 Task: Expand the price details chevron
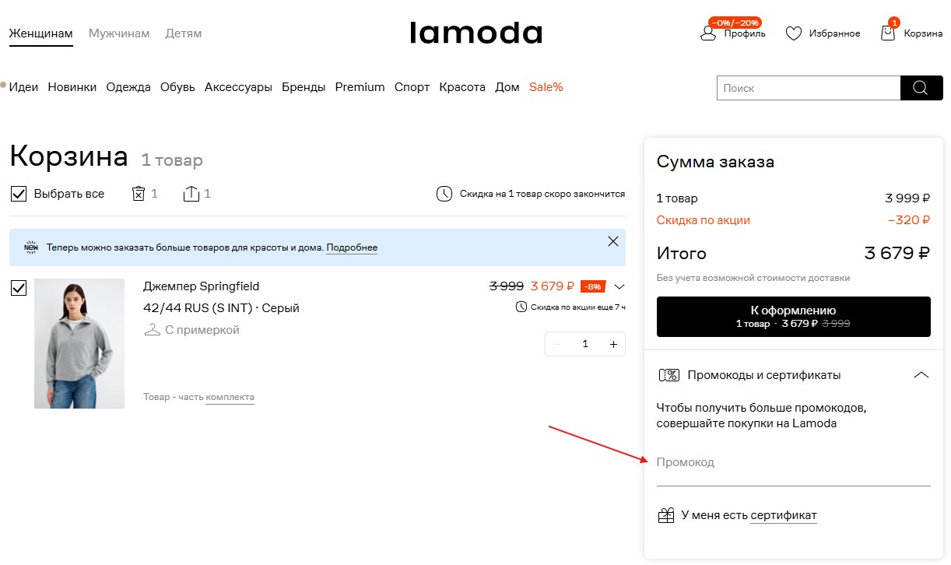point(619,286)
